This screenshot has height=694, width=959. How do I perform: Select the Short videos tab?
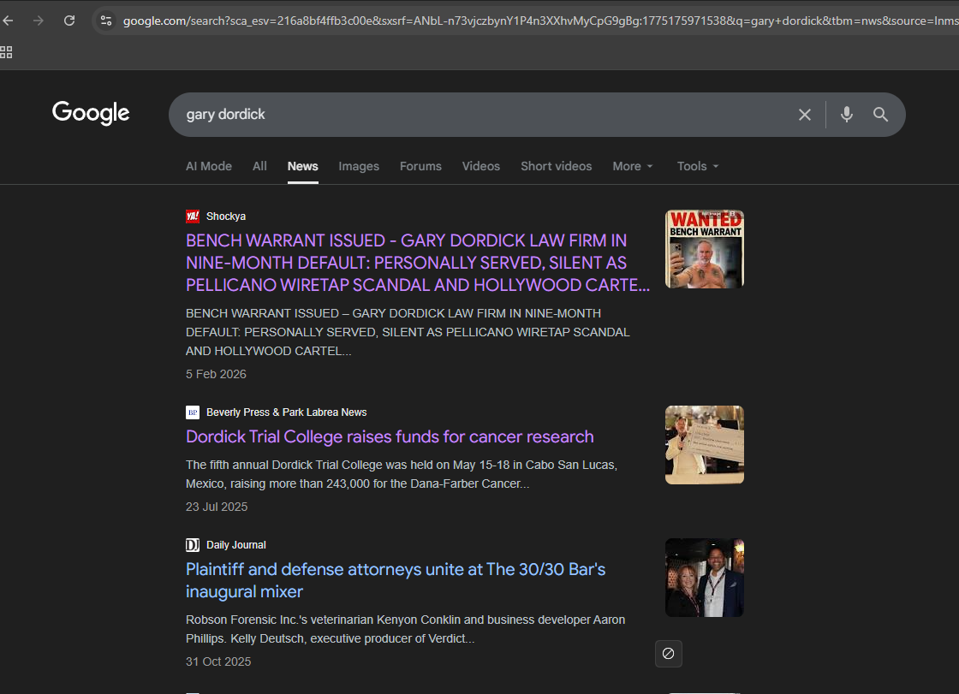click(556, 166)
